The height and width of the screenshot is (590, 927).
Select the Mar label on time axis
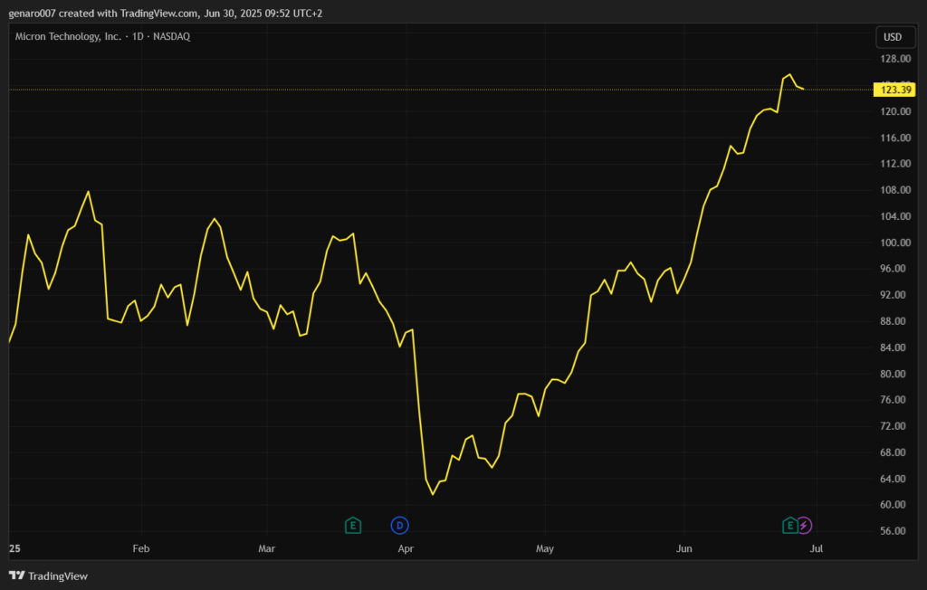(266, 548)
